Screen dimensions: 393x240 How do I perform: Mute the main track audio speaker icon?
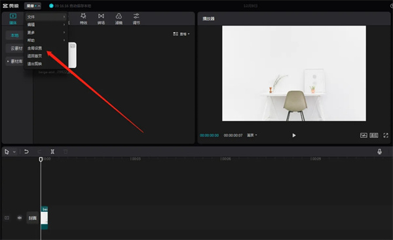tap(20, 218)
